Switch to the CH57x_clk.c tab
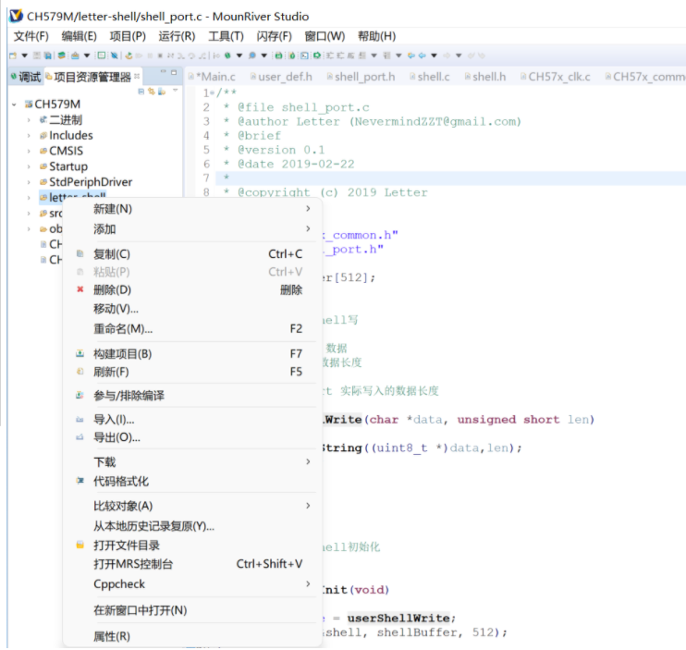 tap(556, 77)
